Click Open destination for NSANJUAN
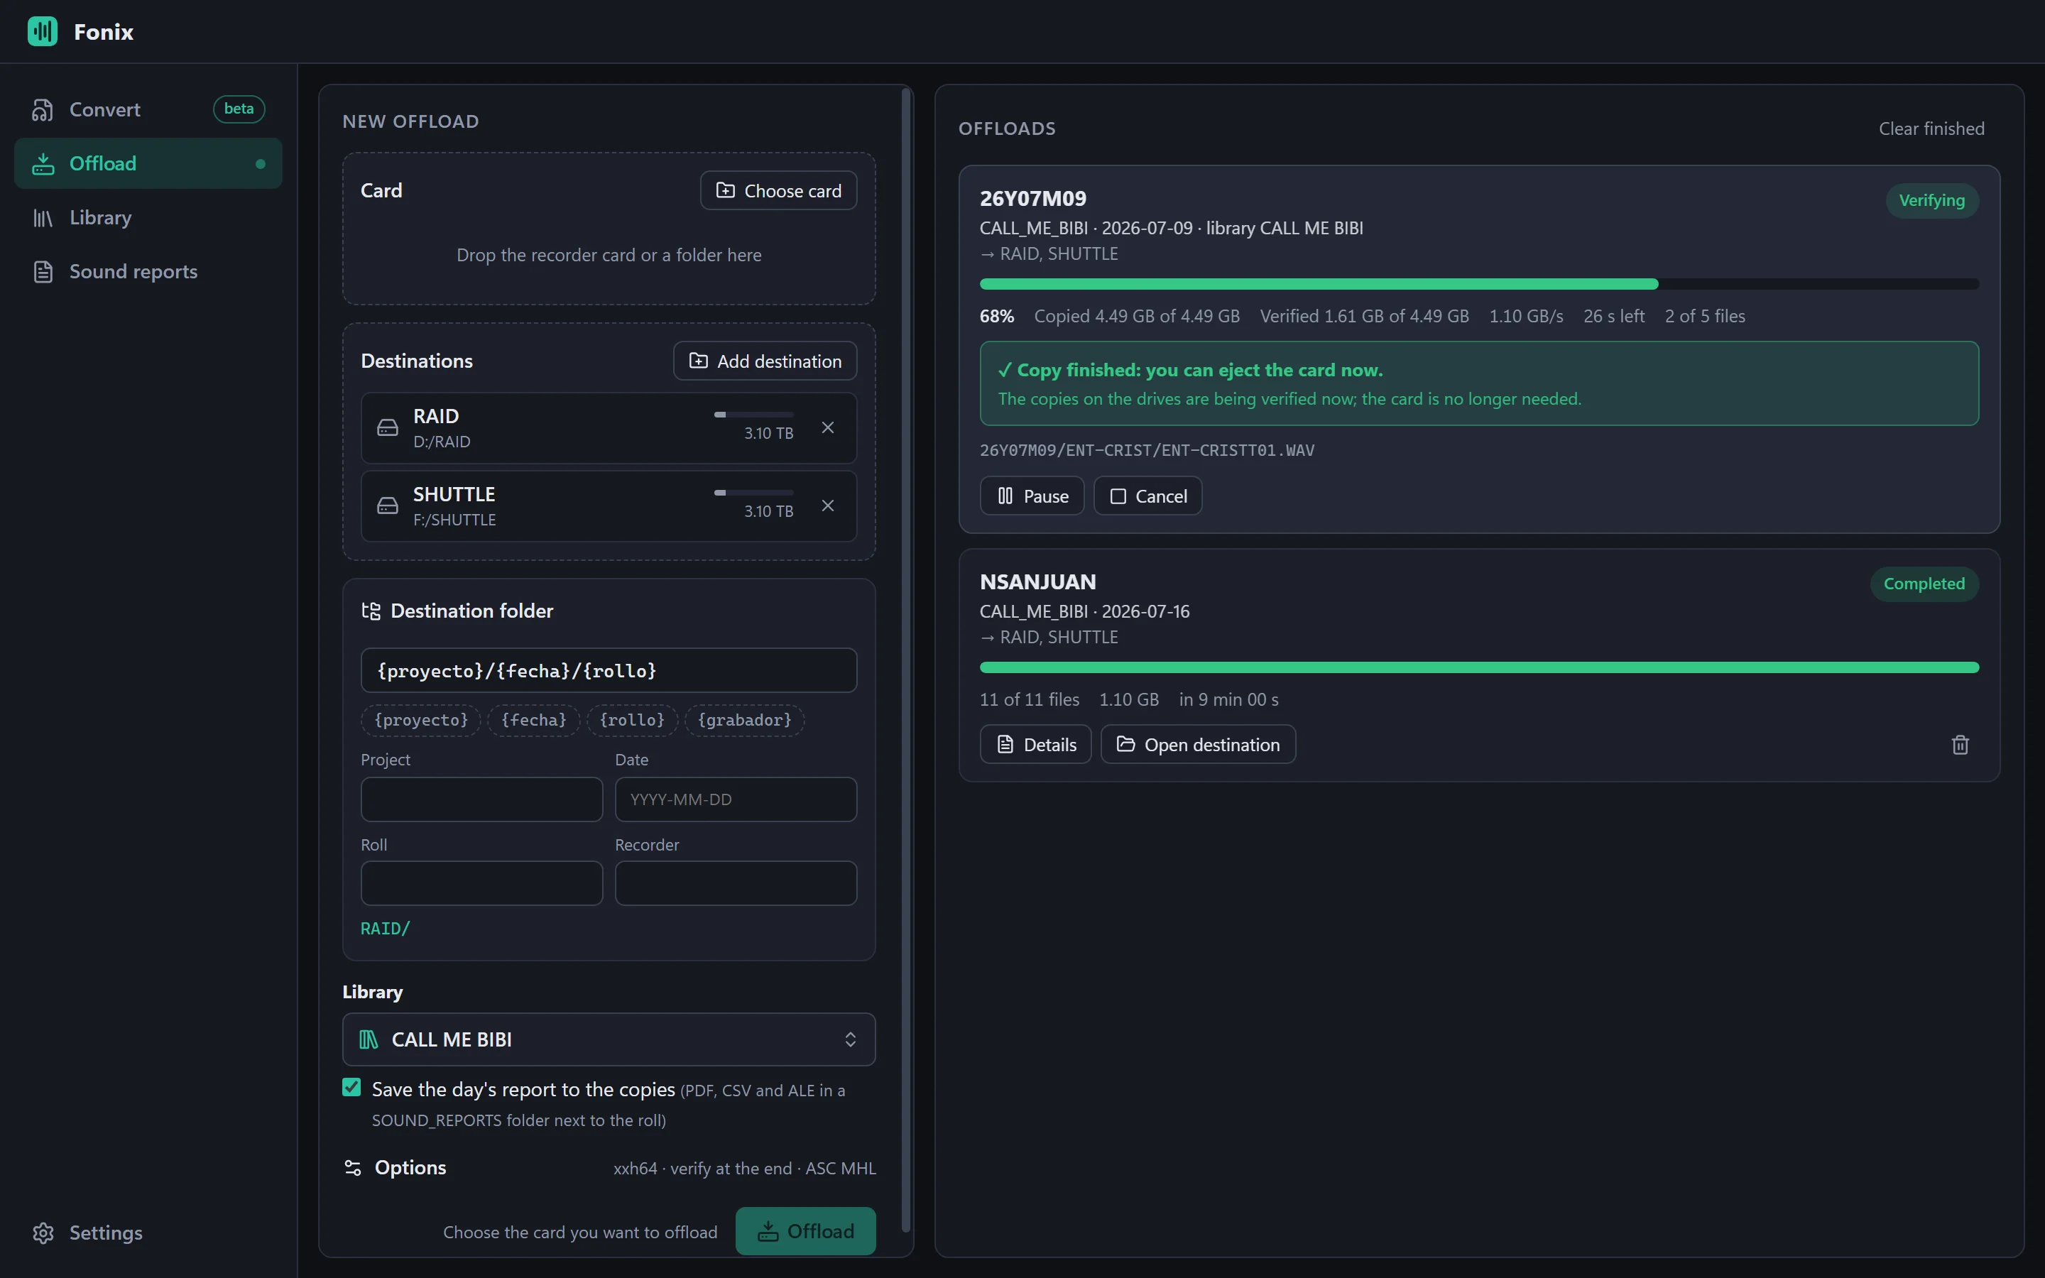Image resolution: width=2045 pixels, height=1278 pixels. pos(1197,745)
